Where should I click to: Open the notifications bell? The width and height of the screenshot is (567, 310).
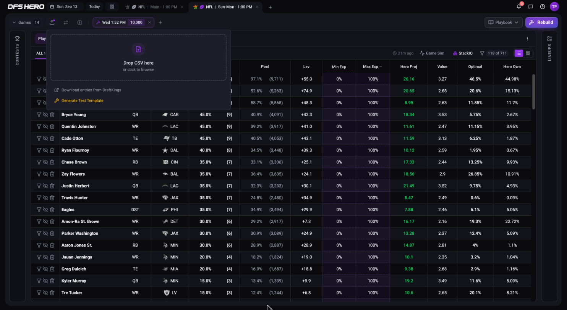click(x=519, y=6)
